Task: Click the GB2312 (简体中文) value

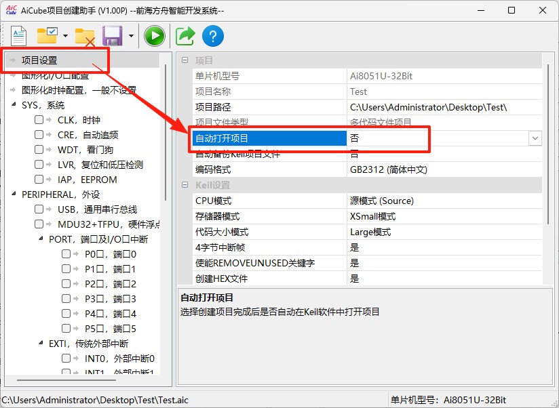Action: click(x=389, y=169)
